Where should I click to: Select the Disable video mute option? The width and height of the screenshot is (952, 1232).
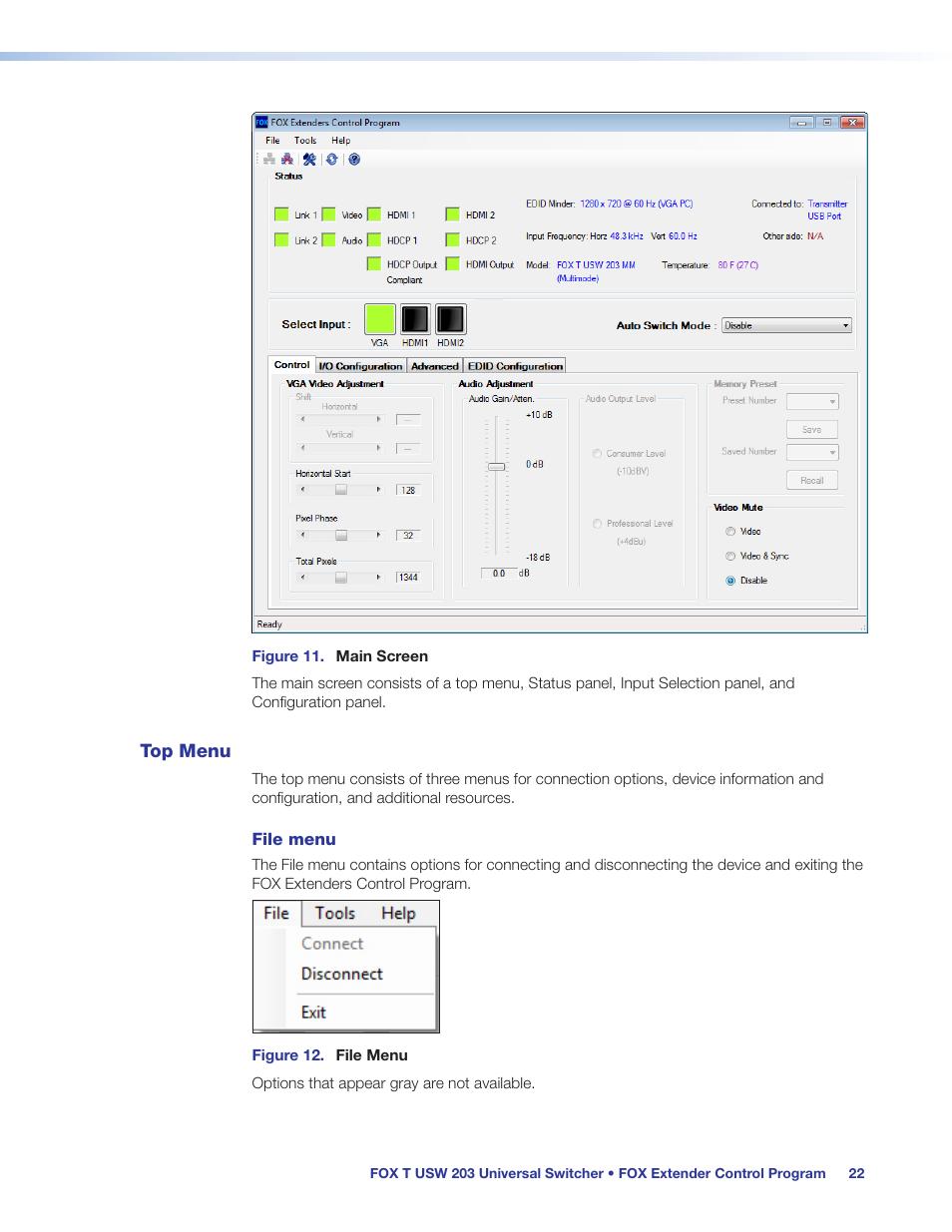(x=730, y=581)
